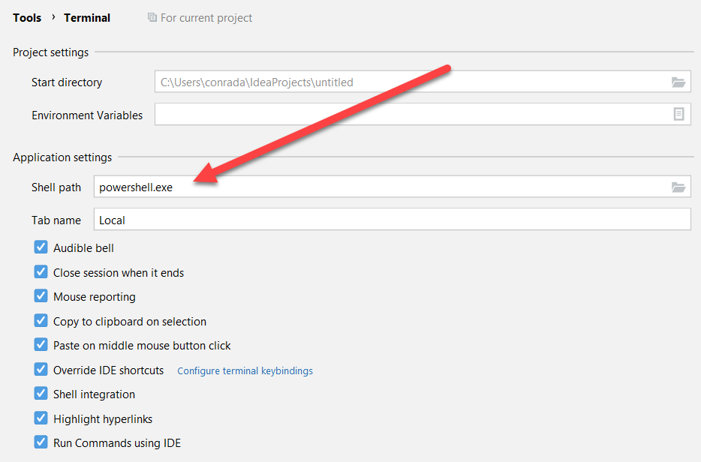This screenshot has width=701, height=462.
Task: Turn off Shell integration checkbox
Action: point(41,394)
